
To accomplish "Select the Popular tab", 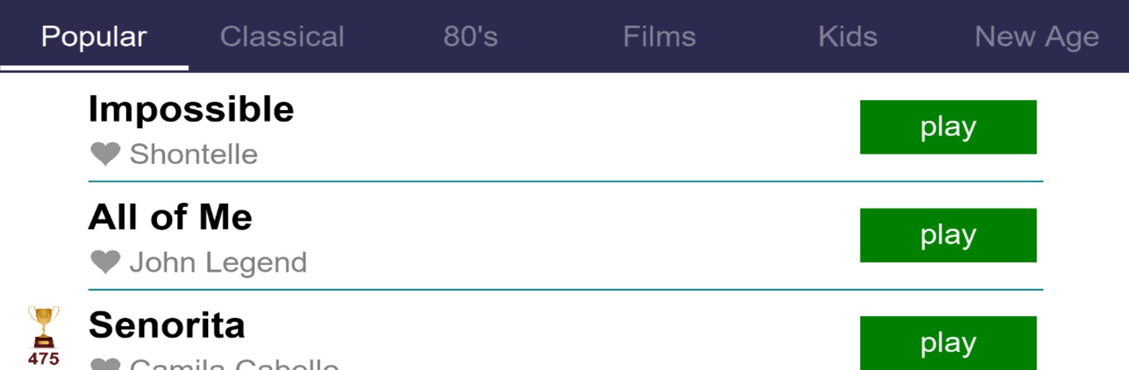I will pyautogui.click(x=94, y=36).
